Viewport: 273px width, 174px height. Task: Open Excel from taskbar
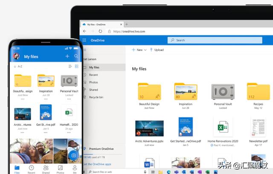click(x=207, y=172)
